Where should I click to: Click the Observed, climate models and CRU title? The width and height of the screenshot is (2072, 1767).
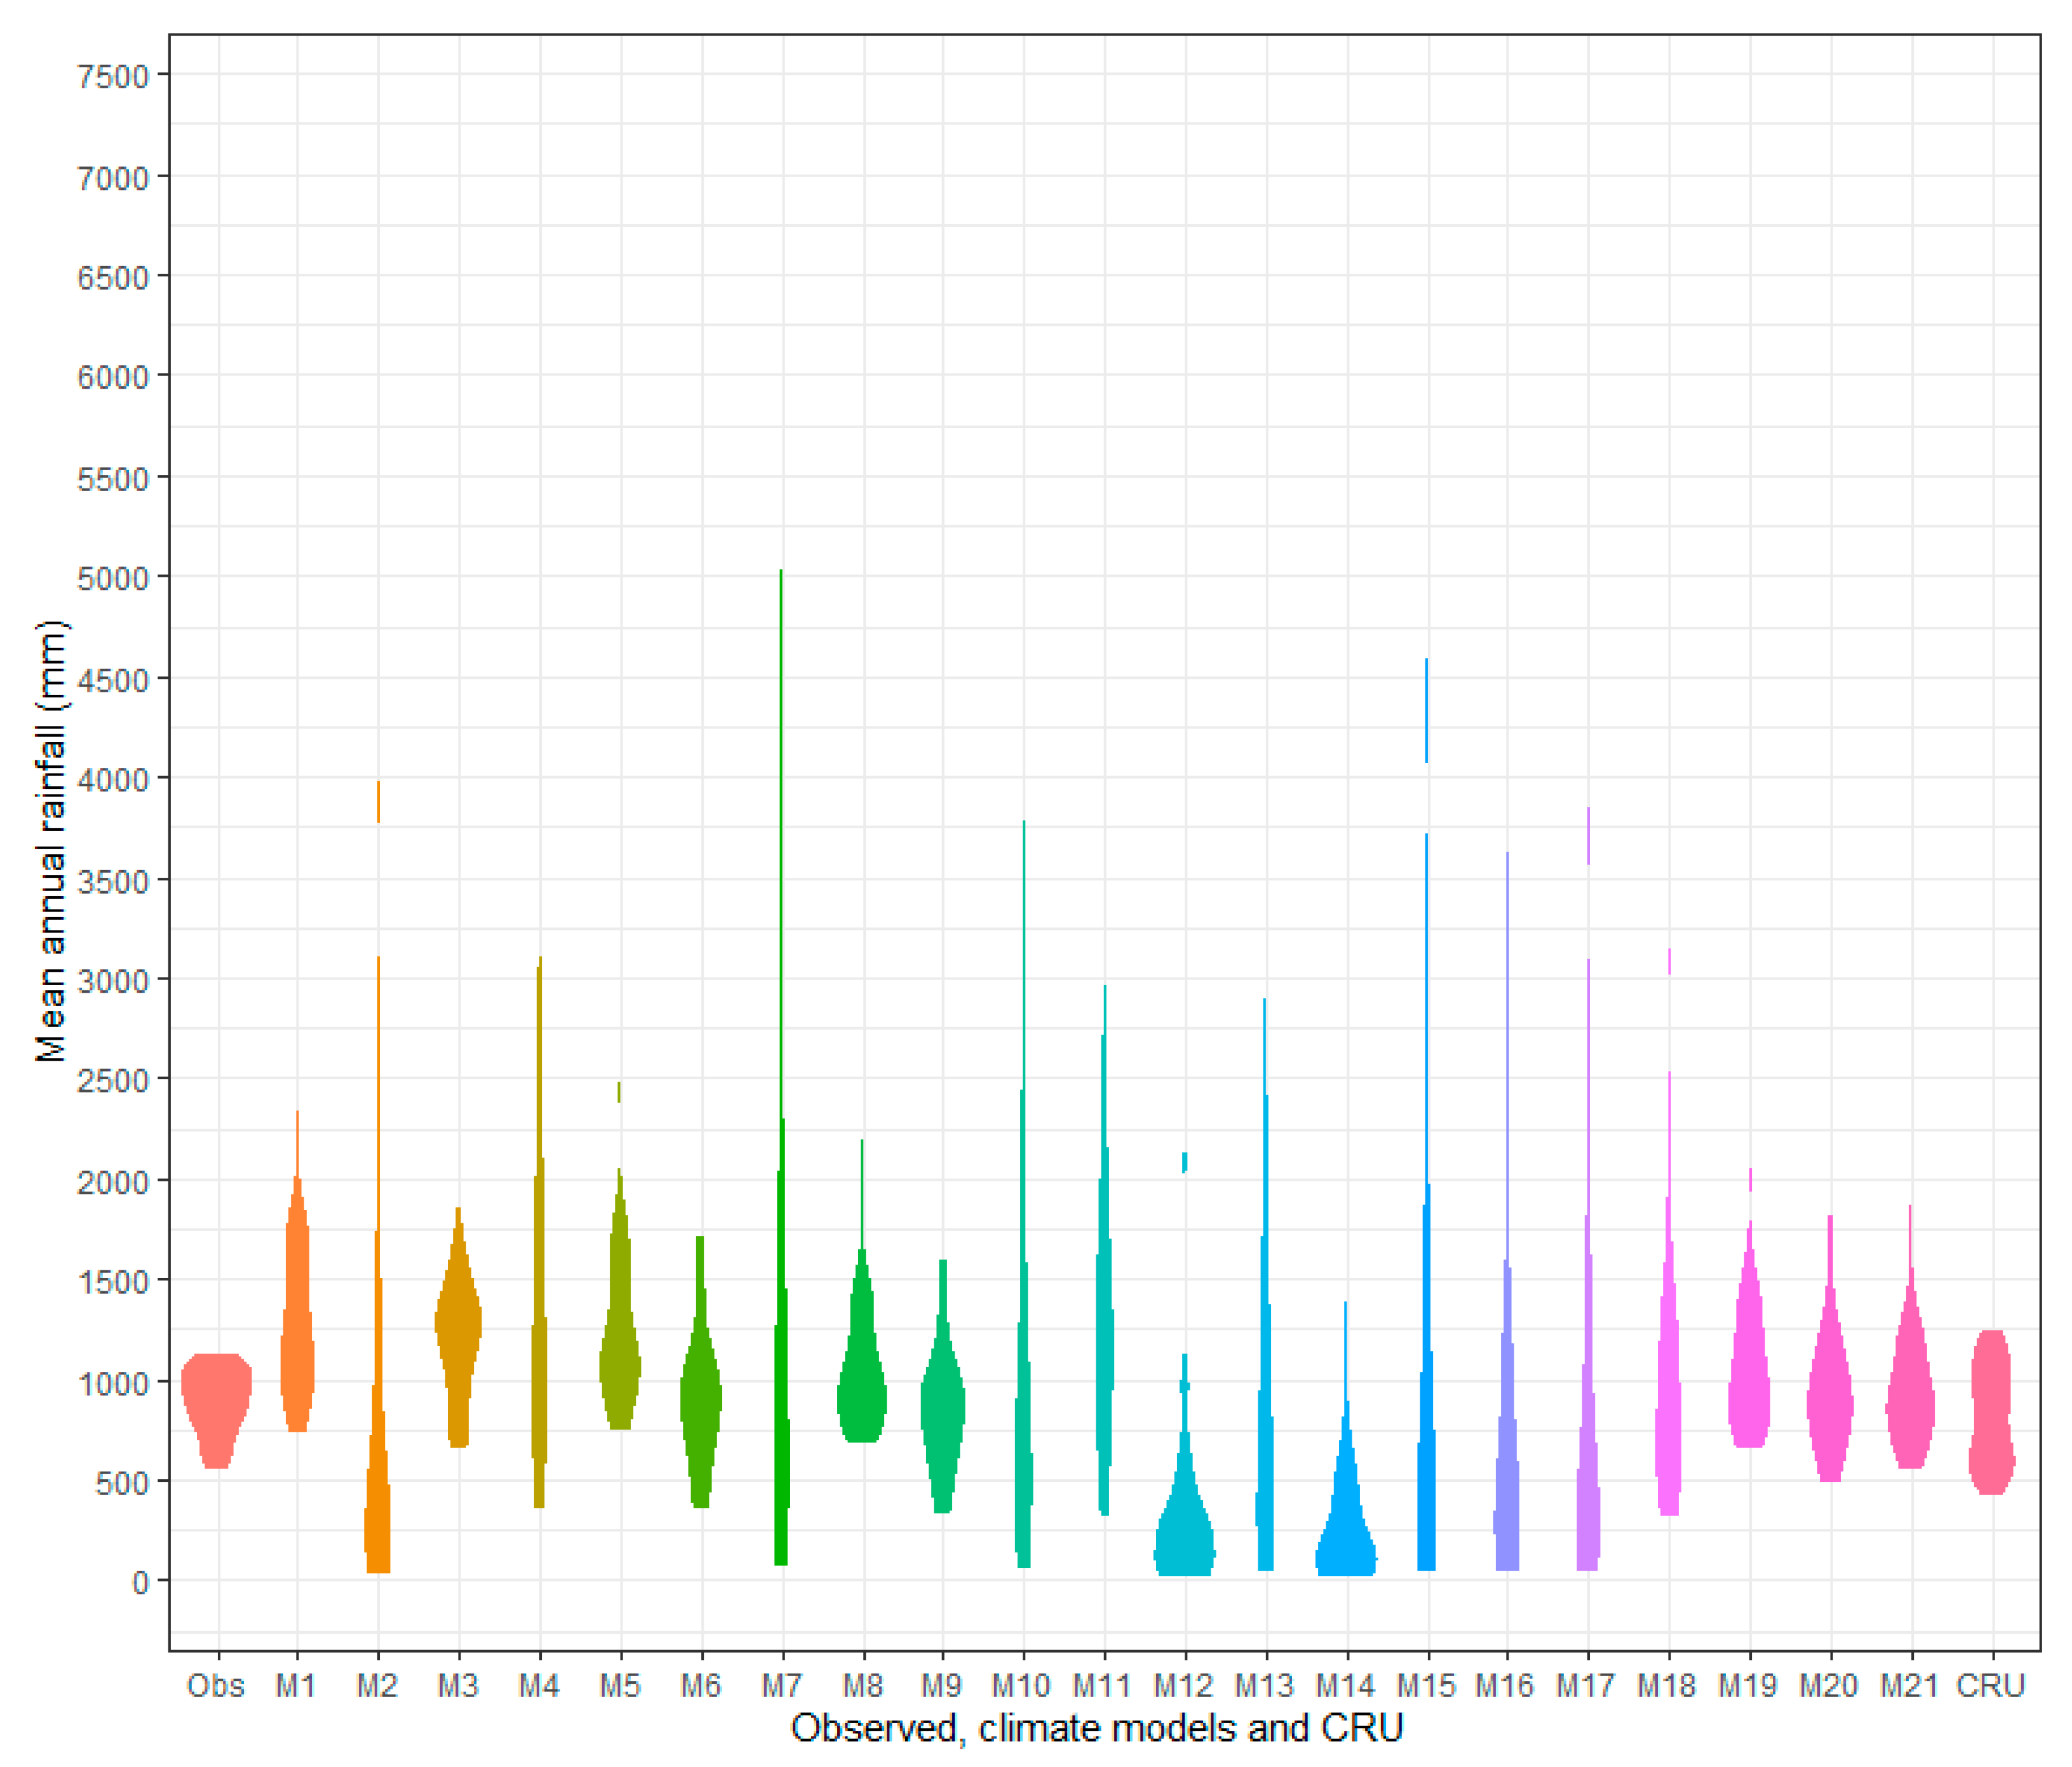[x=1097, y=1729]
